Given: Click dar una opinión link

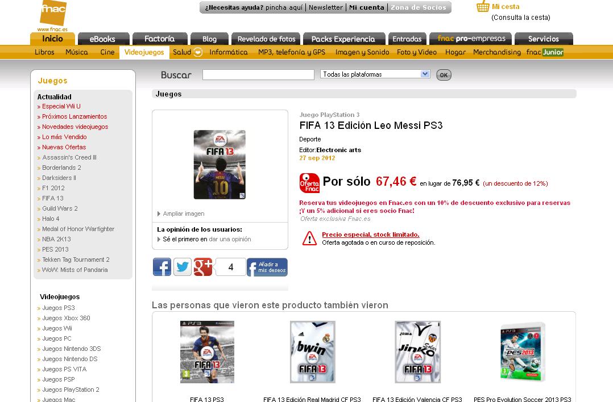Looking at the screenshot, I should tap(230, 239).
